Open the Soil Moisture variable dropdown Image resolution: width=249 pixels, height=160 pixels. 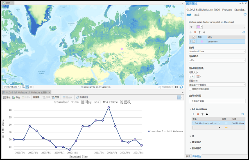click(220, 123)
